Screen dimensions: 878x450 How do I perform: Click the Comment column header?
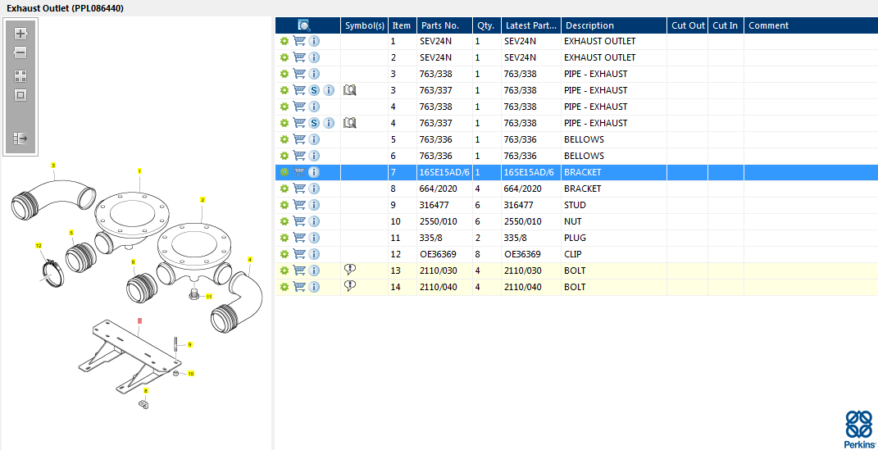(x=811, y=25)
